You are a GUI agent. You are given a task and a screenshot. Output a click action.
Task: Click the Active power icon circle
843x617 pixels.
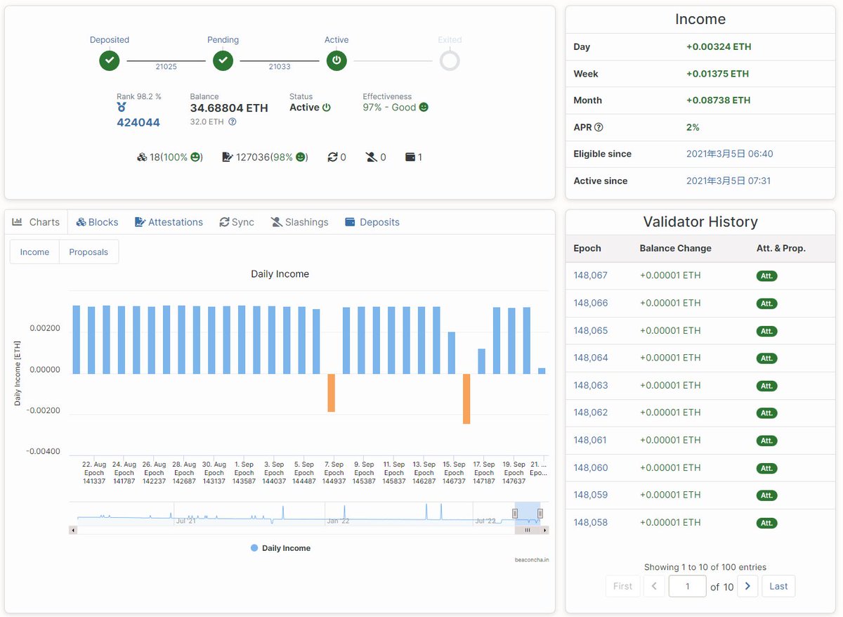[336, 60]
